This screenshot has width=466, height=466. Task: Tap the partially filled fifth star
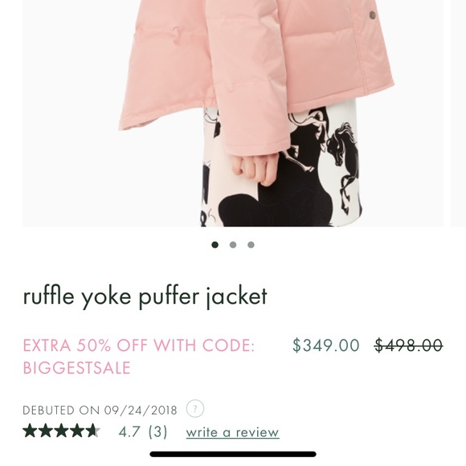point(92,431)
